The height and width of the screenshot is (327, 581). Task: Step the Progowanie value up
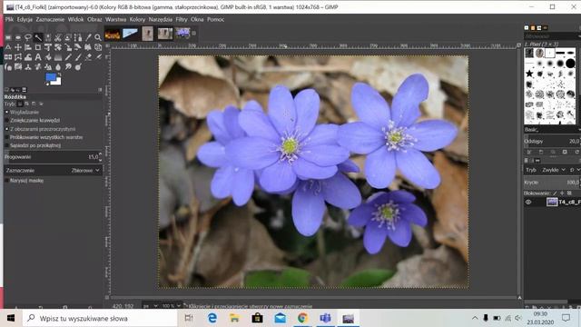click(x=101, y=154)
